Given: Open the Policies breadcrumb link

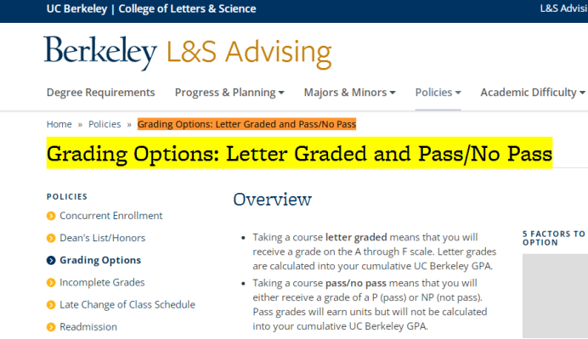Looking at the screenshot, I should click(105, 124).
